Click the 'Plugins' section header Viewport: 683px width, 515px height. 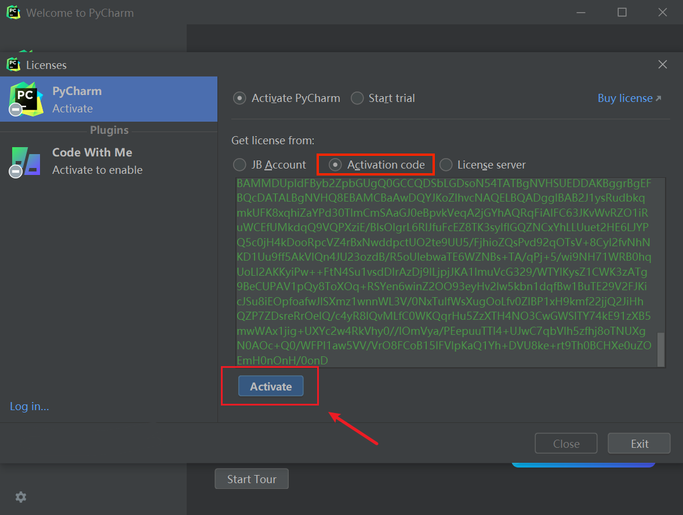[109, 130]
